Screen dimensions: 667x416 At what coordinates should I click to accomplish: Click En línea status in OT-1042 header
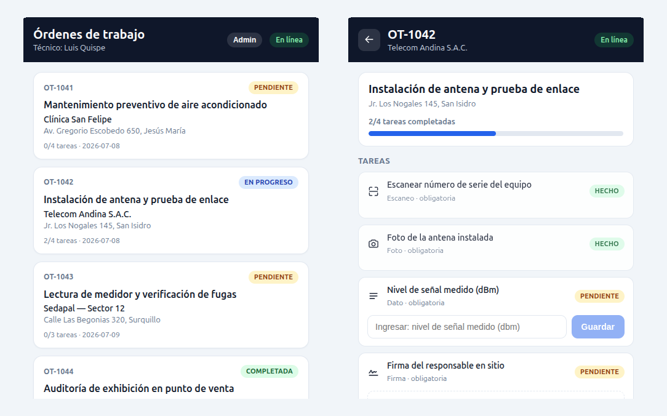pos(614,40)
